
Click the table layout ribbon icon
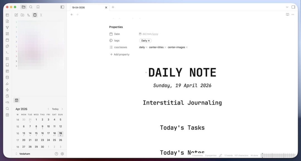click(x=7, y=15)
